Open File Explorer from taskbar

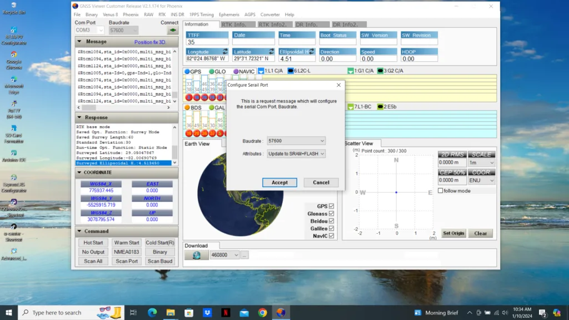coord(171,312)
